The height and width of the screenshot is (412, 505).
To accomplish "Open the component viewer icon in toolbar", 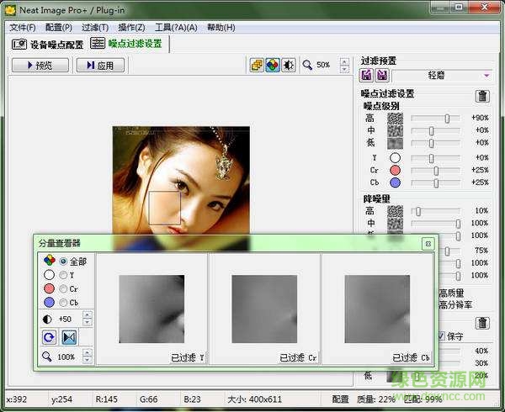I will point(257,65).
